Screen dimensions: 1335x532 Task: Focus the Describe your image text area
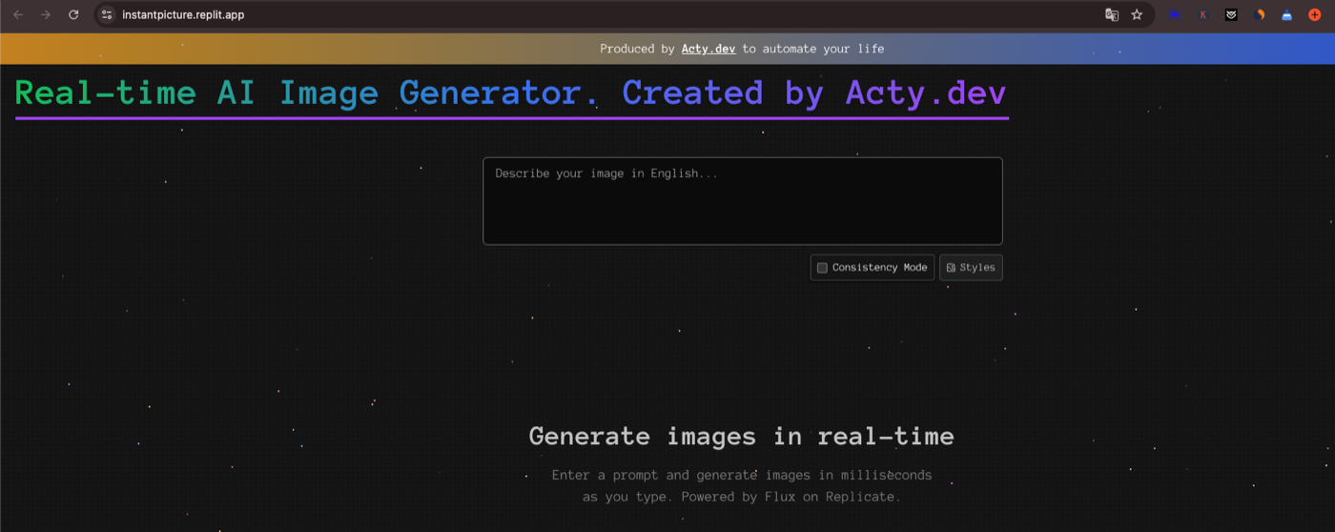pos(743,201)
